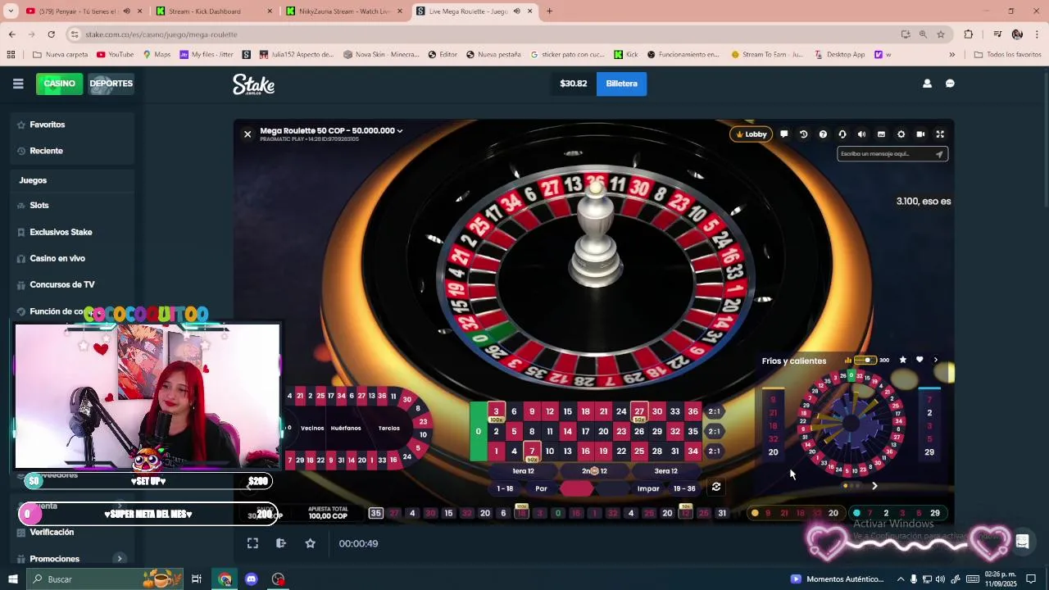Toggle theatre mode icon below game

pos(281,543)
